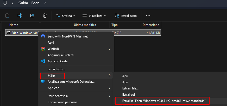Choose Send with NordVPN Meshnet
227x106 pixels.
click(76, 36)
